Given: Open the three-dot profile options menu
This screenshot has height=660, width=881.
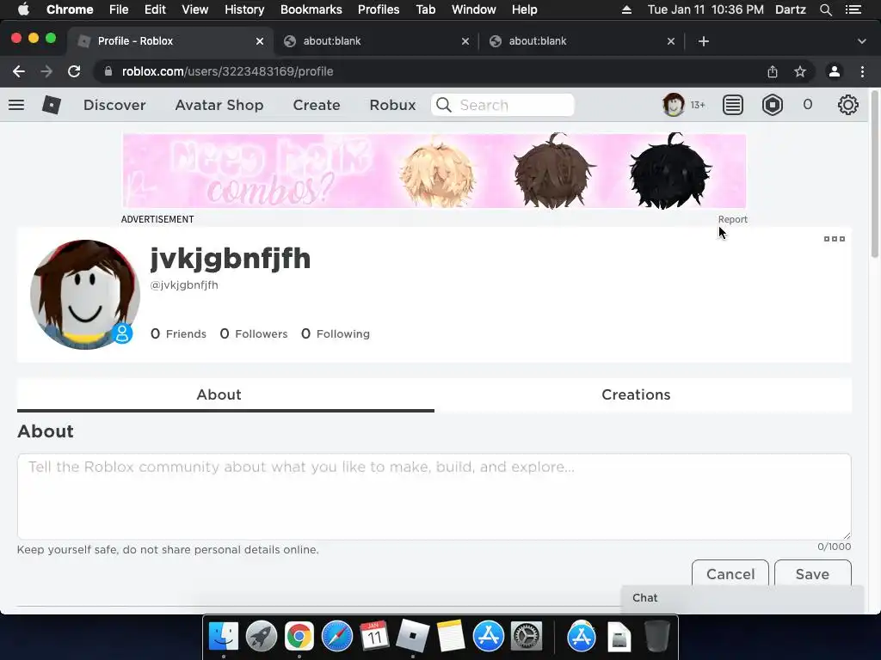Looking at the screenshot, I should [835, 239].
